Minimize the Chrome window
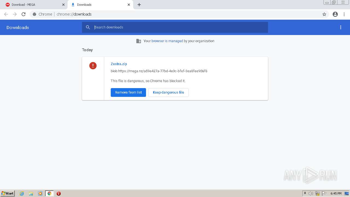The height and width of the screenshot is (197, 350). (327, 2)
